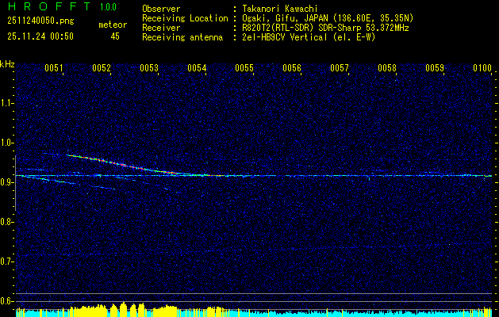Image resolution: width=499 pixels, height=317 pixels.
Task: Click the 0100 time marker
Action: tap(482, 69)
